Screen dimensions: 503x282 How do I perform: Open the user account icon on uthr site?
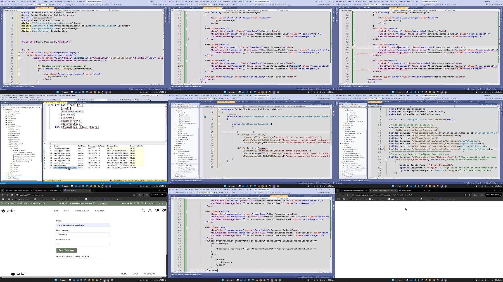tap(150, 211)
